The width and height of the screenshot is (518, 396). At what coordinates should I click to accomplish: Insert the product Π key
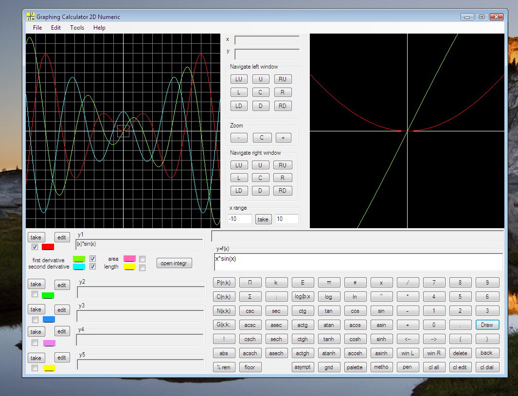[x=250, y=283]
